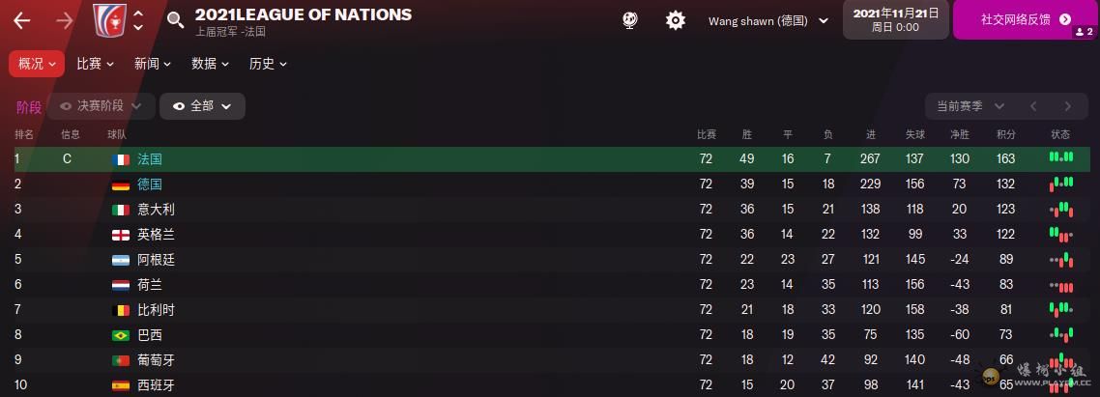Open the 法国 team link
The image size is (1100, 397).
pyautogui.click(x=150, y=158)
